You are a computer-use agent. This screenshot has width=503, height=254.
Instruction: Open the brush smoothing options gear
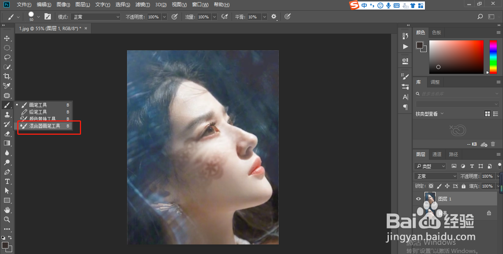274,17
